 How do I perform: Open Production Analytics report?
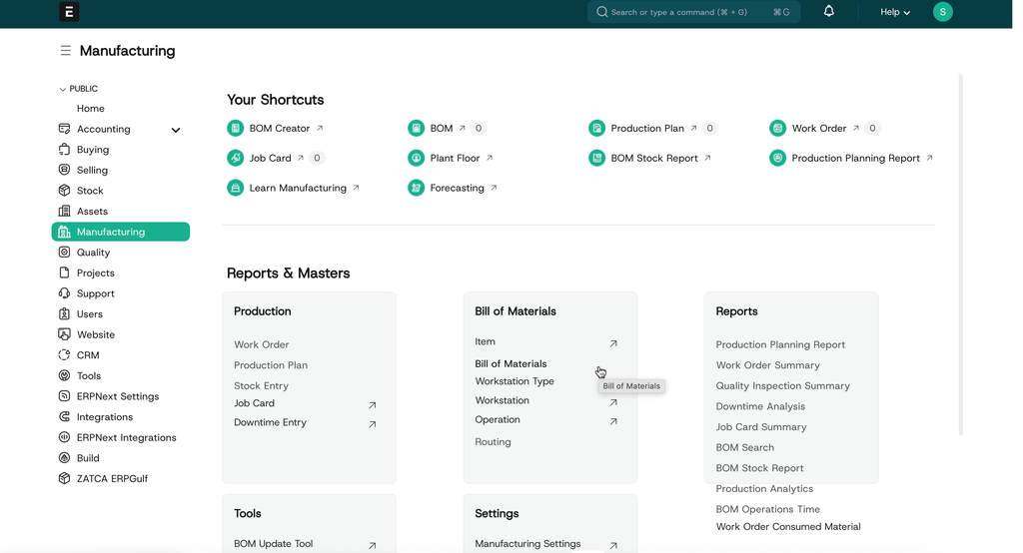point(764,488)
